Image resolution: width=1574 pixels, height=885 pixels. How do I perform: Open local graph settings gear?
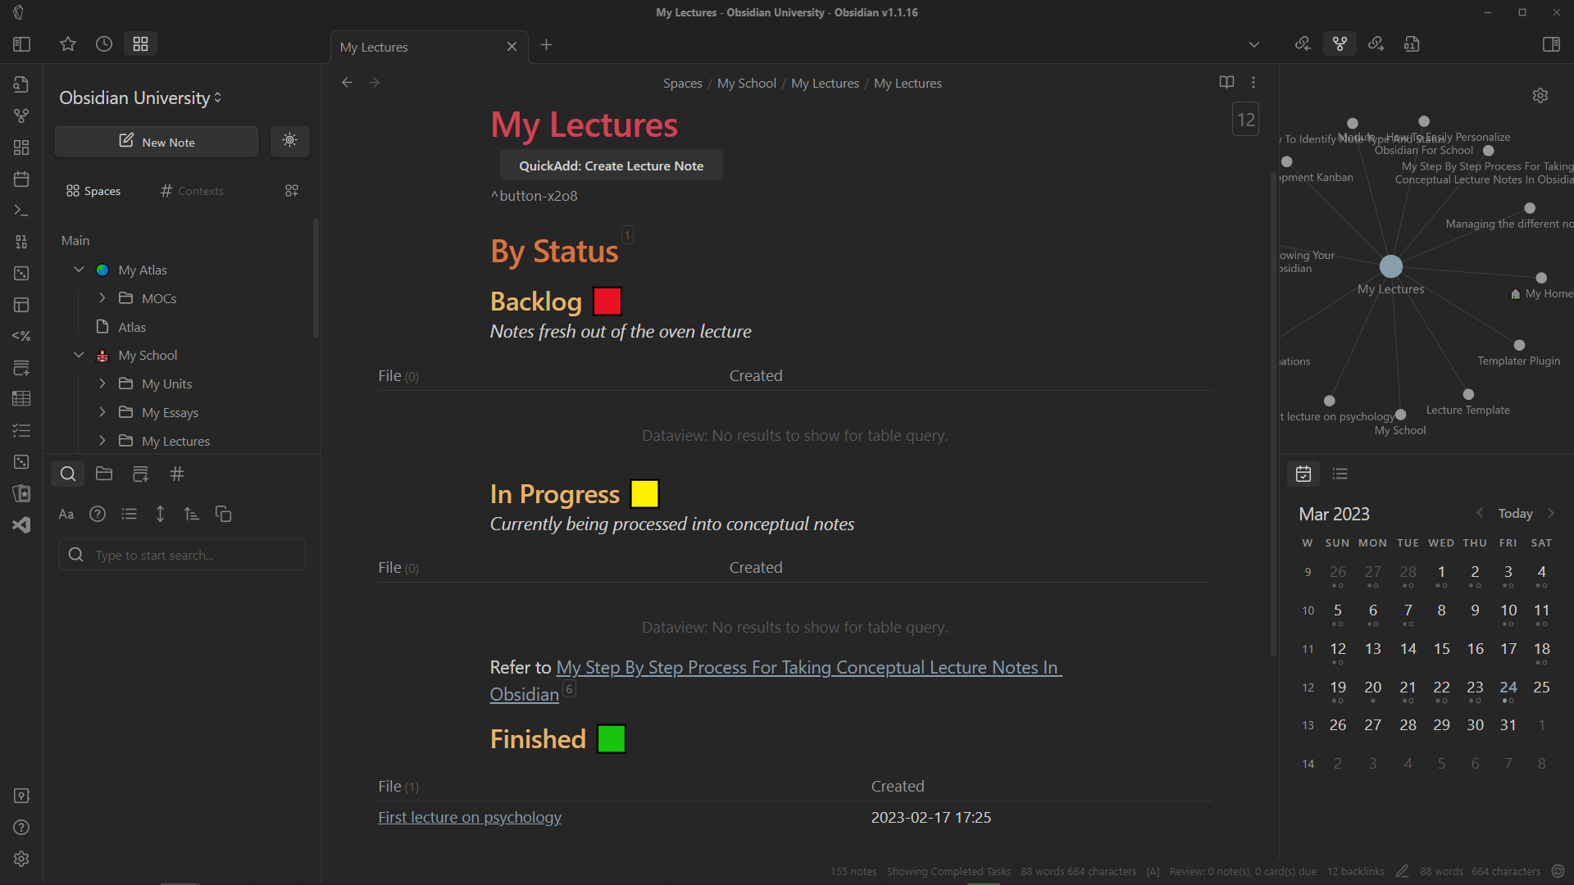(x=1540, y=96)
